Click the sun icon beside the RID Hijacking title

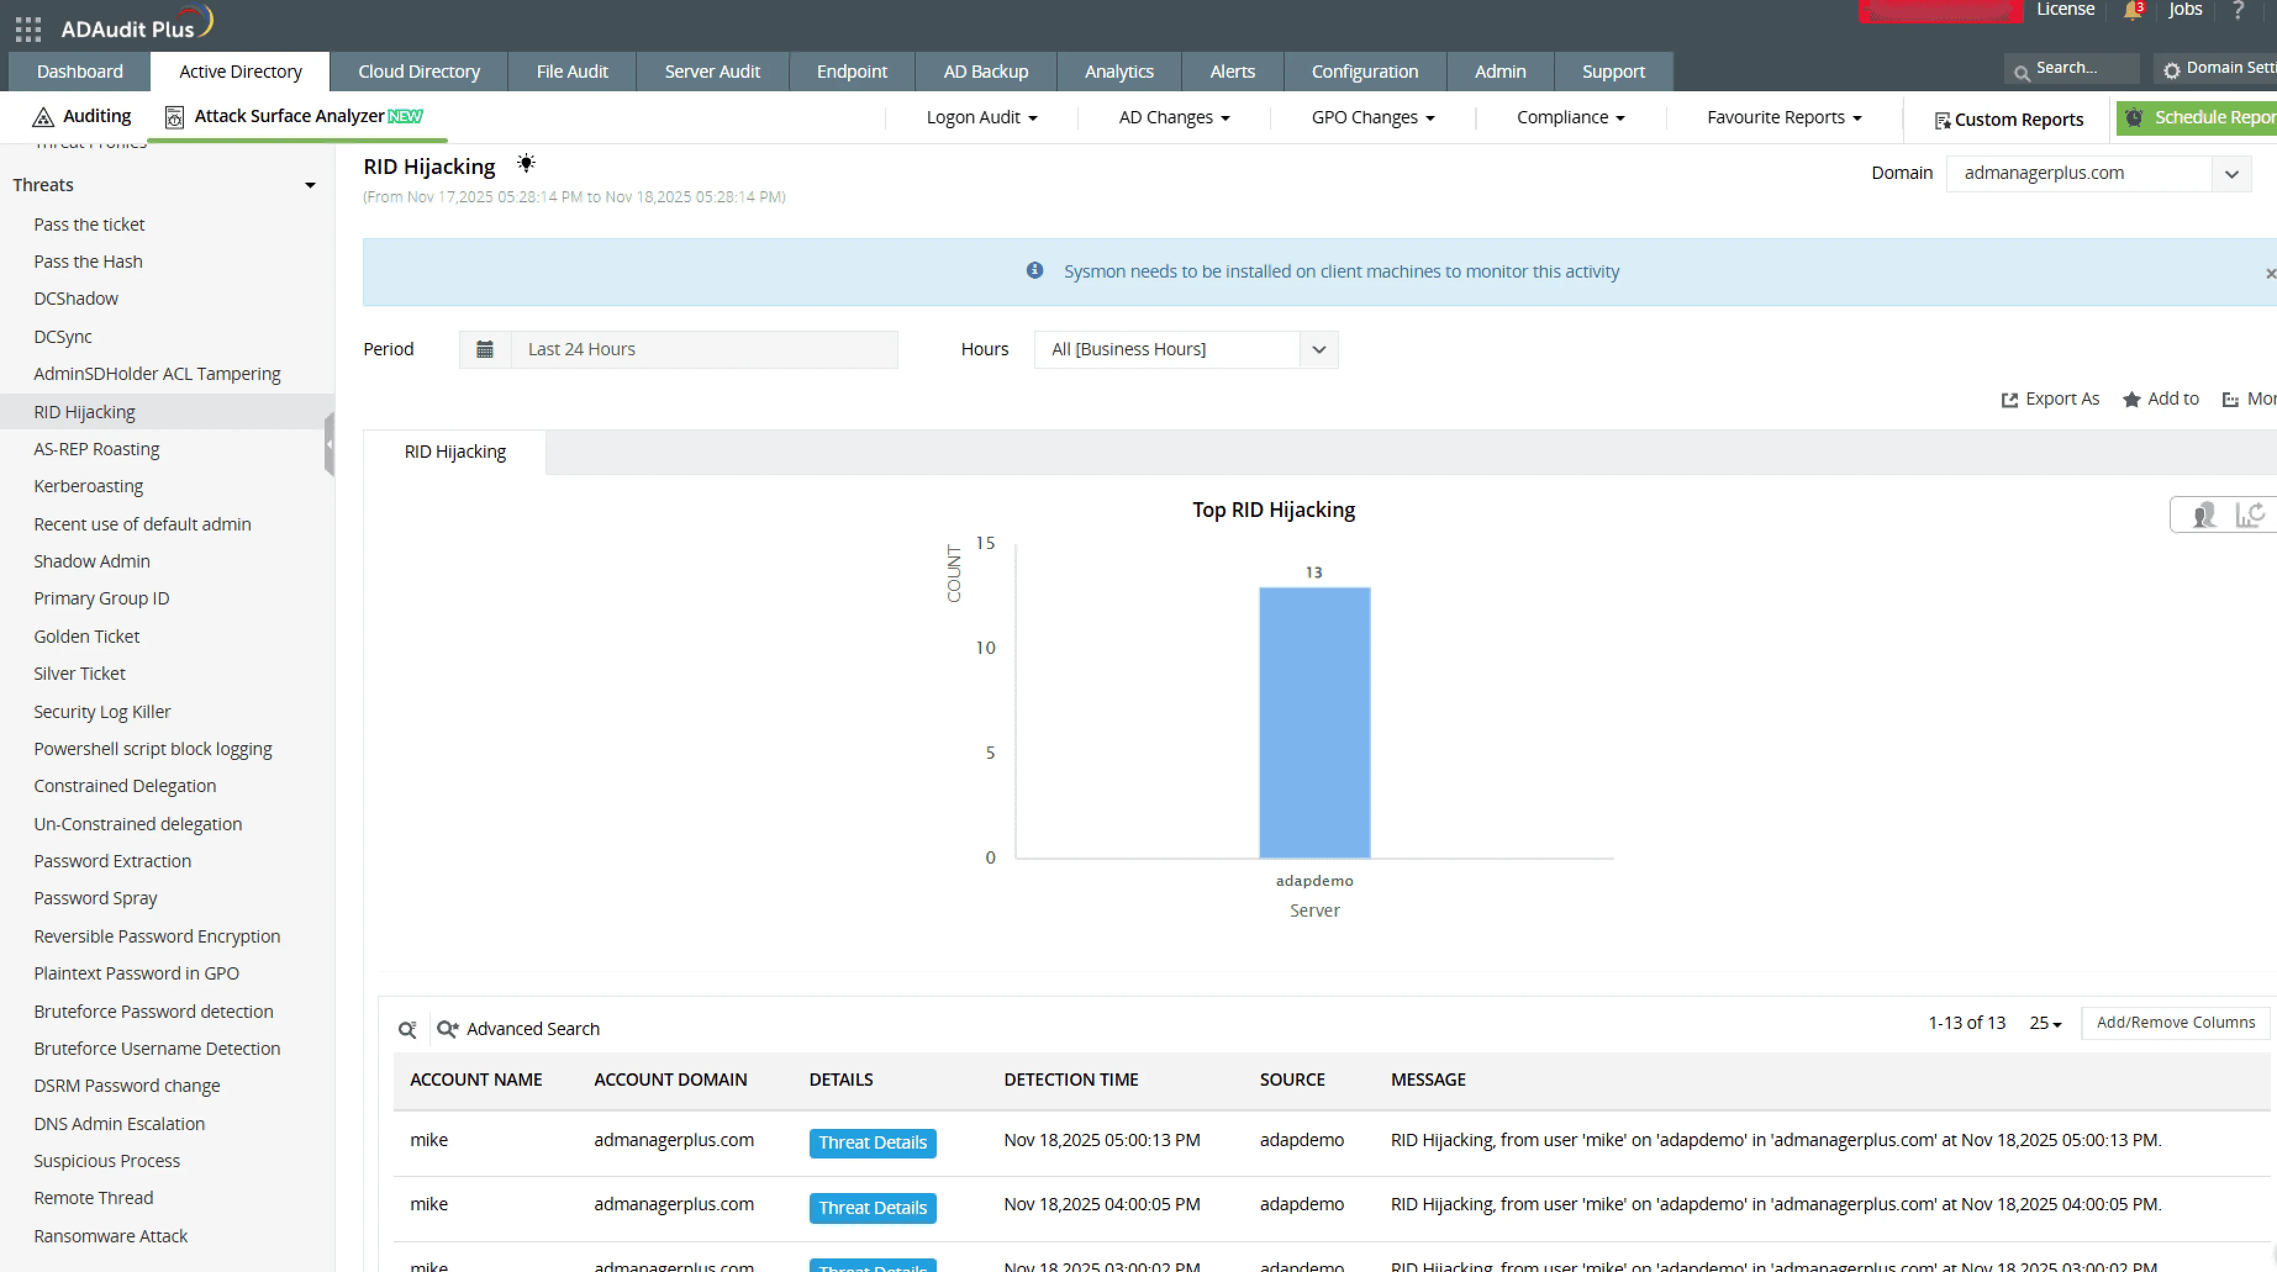point(526,163)
